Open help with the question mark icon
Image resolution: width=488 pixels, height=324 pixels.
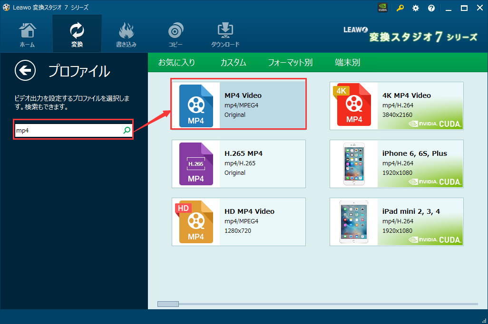[431, 8]
